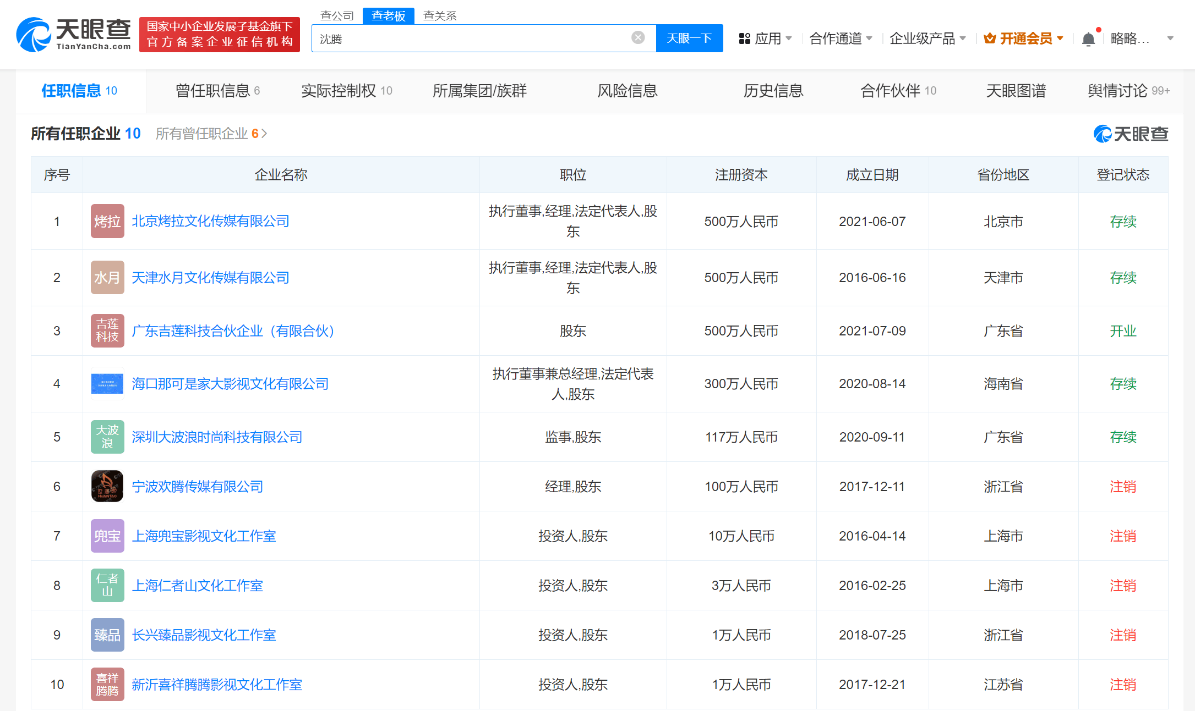Click the 兜宝 workshop logo thumbnail
Image resolution: width=1195 pixels, height=711 pixels.
107,536
